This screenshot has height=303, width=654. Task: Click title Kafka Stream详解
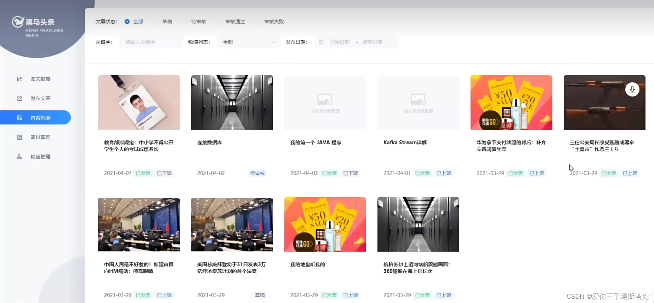pos(405,142)
